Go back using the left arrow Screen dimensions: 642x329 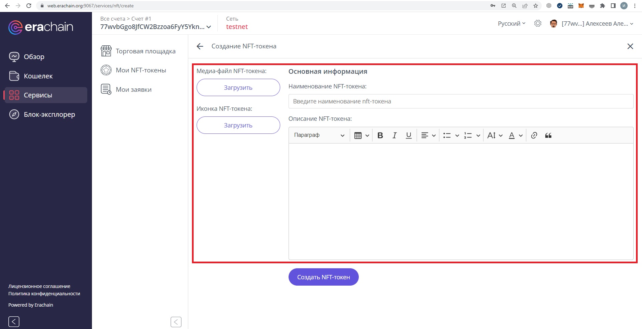(x=200, y=46)
